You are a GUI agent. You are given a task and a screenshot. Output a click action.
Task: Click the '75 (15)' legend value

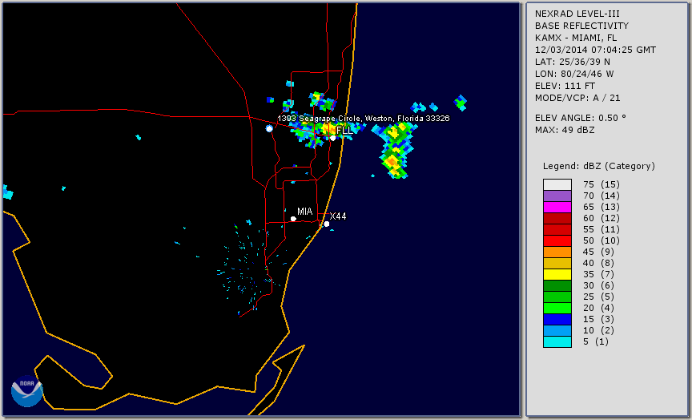pos(601,184)
